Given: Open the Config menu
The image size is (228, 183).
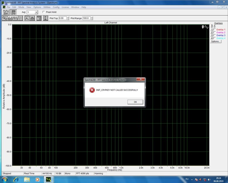Looking at the screenshot, I should click(x=56, y=7).
